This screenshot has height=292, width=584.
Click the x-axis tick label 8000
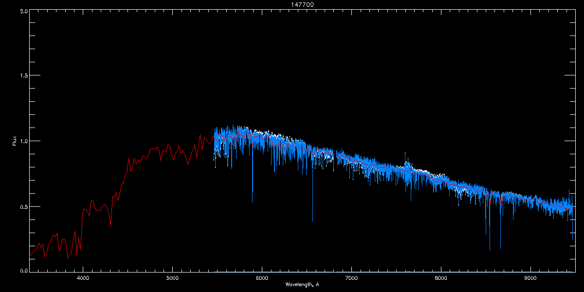[441, 278]
